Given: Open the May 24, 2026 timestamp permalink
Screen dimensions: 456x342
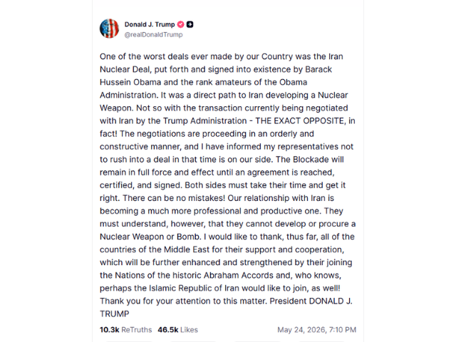Looking at the screenshot, I should click(316, 330).
